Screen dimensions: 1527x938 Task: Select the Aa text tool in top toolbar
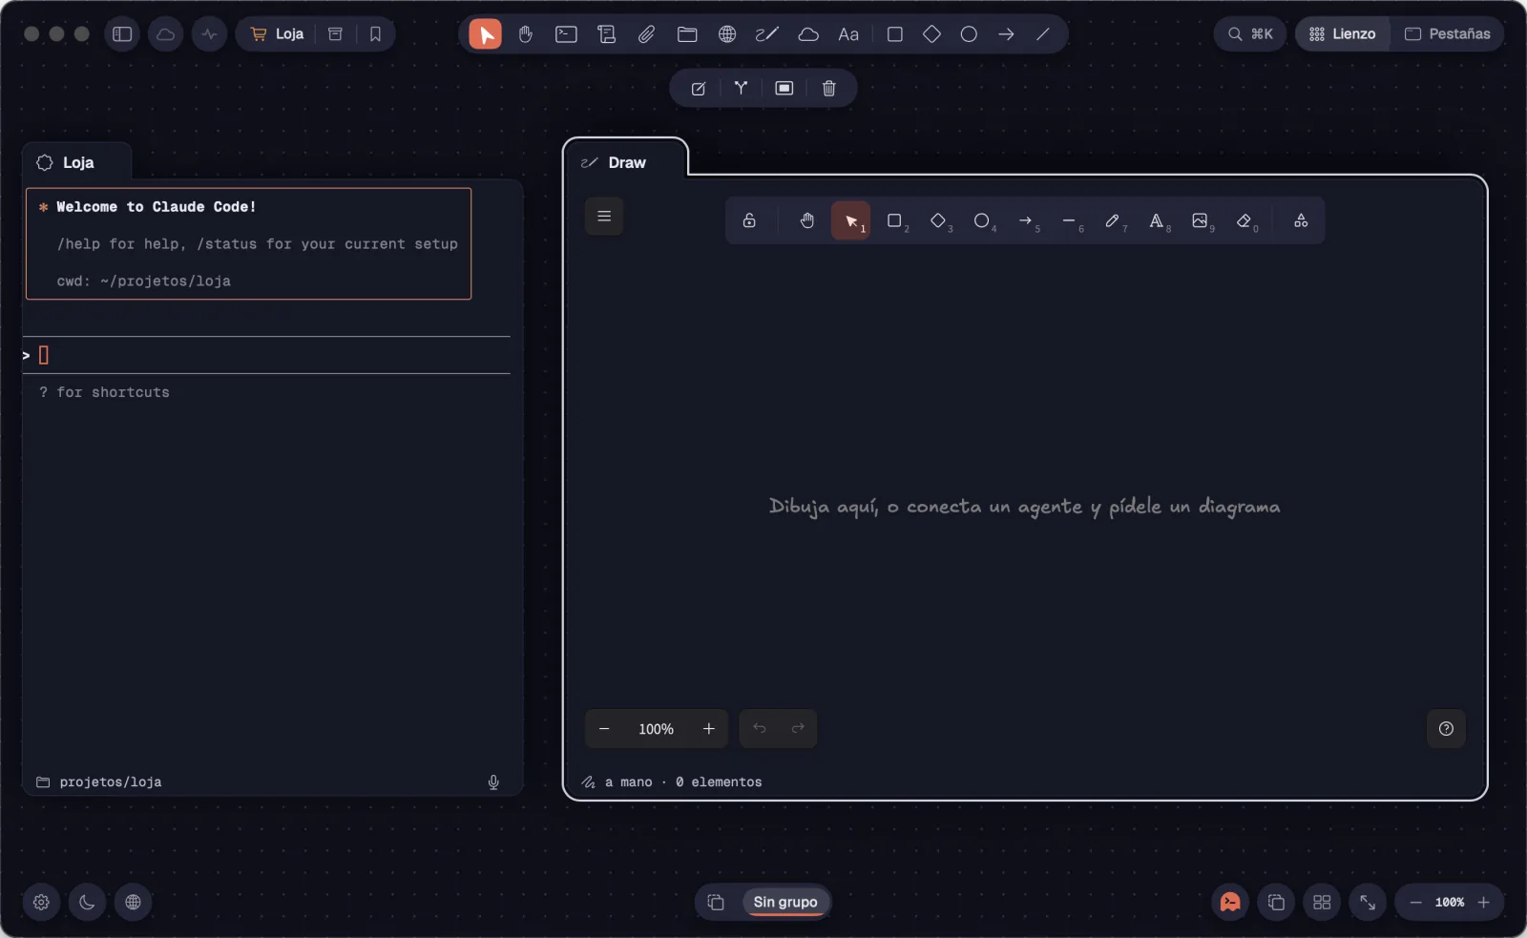(848, 34)
